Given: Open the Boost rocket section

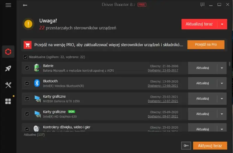Looking at the screenshot, I should 8,68.
